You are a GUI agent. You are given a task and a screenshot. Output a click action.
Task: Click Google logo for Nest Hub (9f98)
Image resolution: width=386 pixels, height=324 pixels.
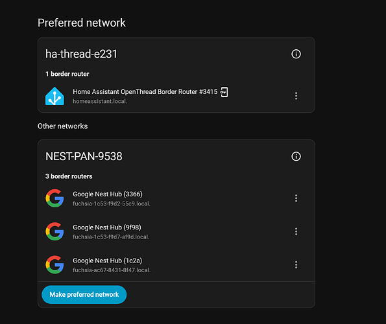(54, 231)
